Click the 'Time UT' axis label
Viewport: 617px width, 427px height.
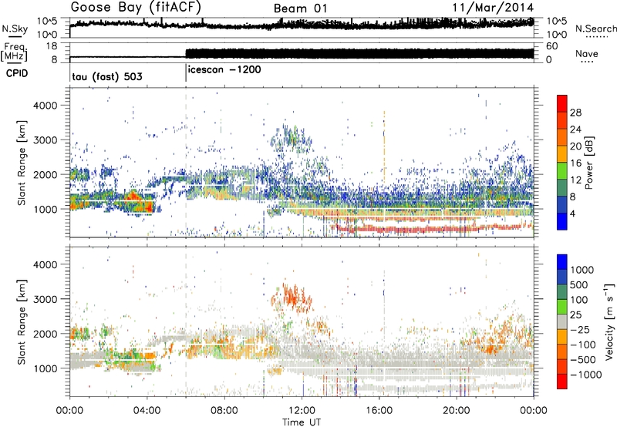[302, 422]
